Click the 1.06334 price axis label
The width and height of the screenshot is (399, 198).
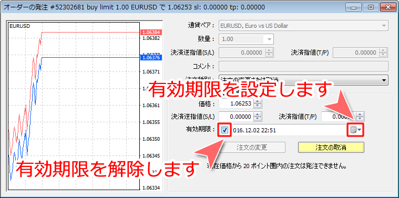(x=151, y=188)
